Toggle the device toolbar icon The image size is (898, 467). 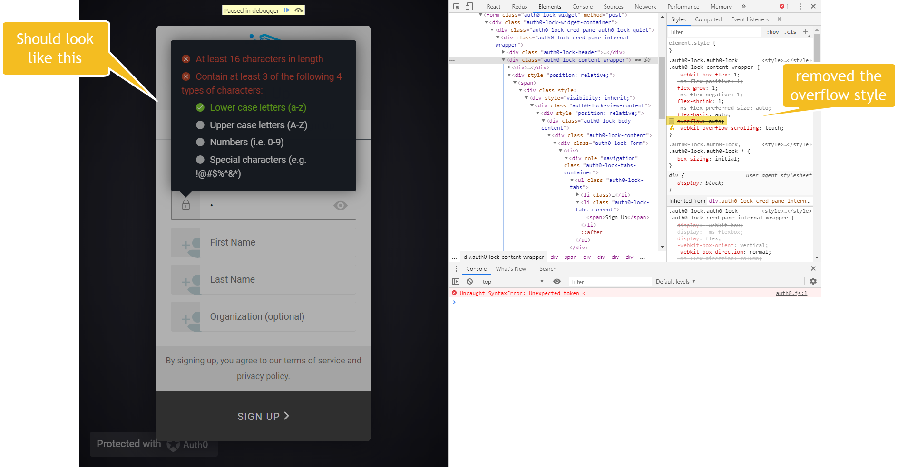tap(469, 6)
